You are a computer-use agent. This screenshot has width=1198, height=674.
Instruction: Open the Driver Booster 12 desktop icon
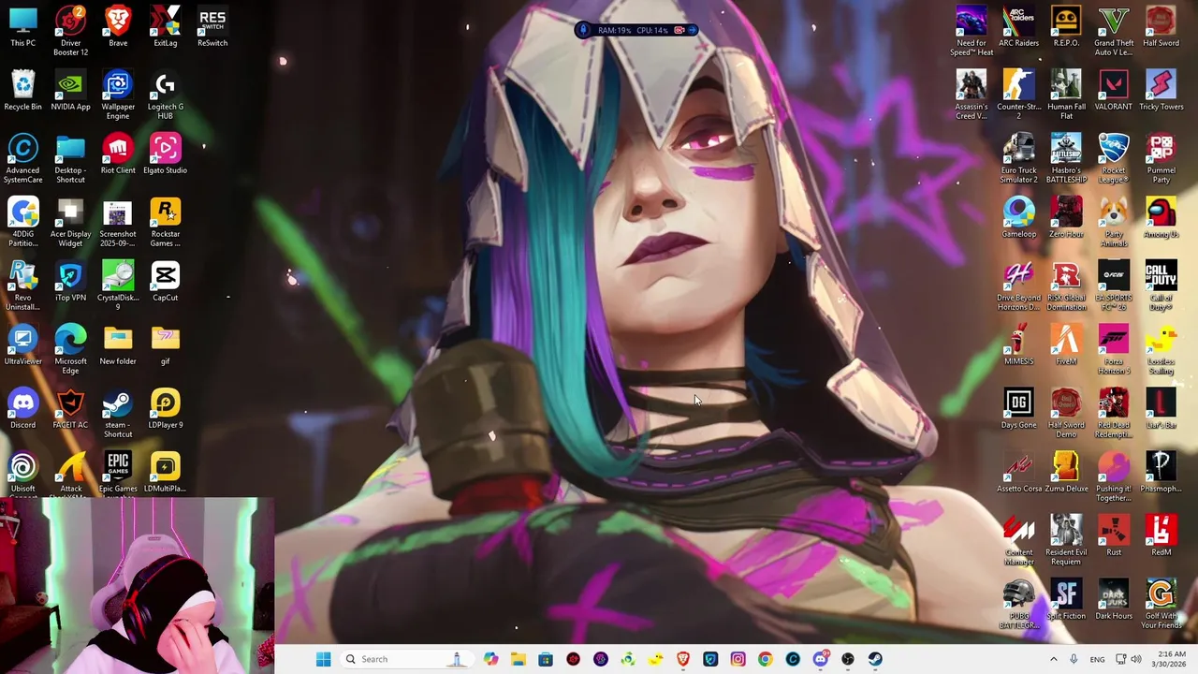[70, 30]
